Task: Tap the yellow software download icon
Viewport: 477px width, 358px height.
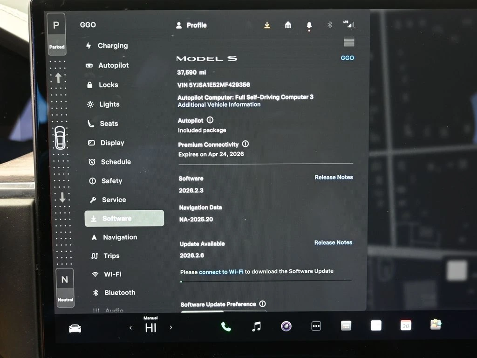Action: coord(267,25)
